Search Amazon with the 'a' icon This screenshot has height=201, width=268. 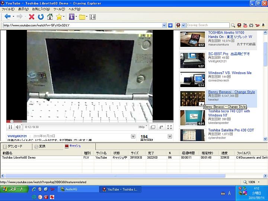point(263,25)
